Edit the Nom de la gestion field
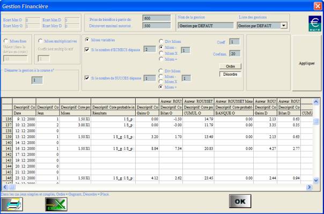This screenshot has height=214, width=324. tap(205, 26)
